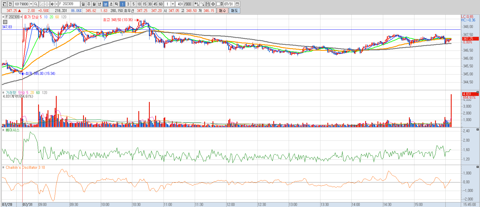Click the 347.25 current price tag on axis

coord(470,39)
